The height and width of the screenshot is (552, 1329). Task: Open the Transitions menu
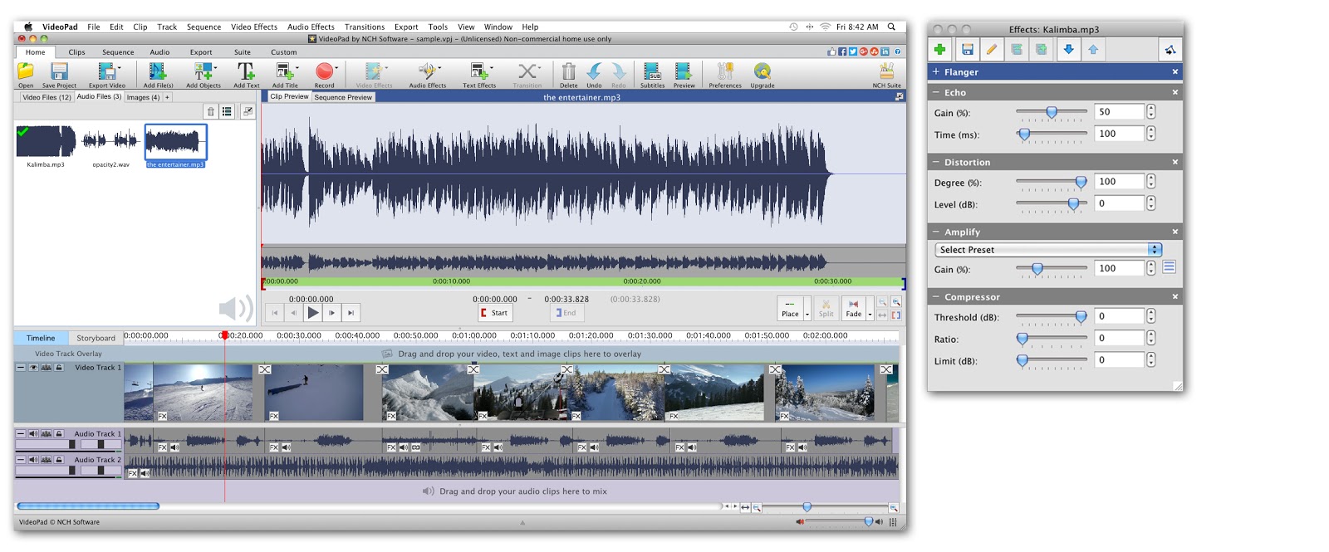coord(365,27)
